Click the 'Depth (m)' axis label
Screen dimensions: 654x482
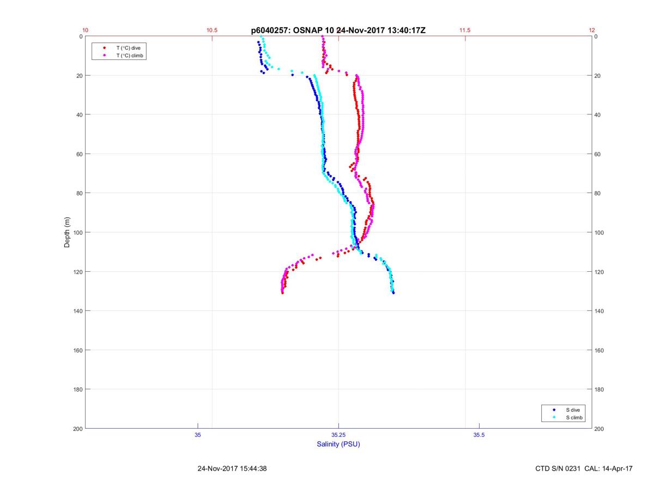[67, 233]
